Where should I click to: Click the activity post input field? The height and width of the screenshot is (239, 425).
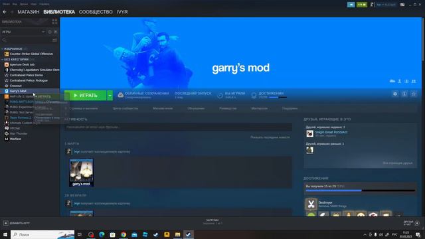coord(179,127)
